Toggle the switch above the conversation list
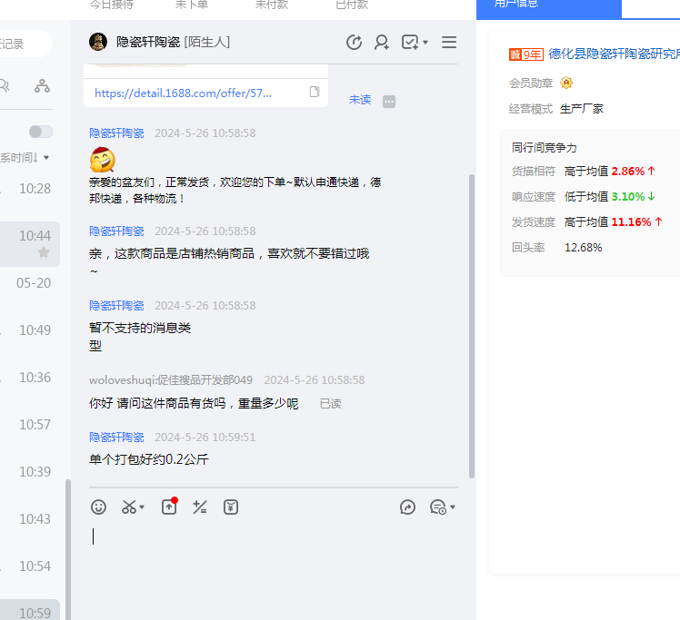 tap(40, 132)
